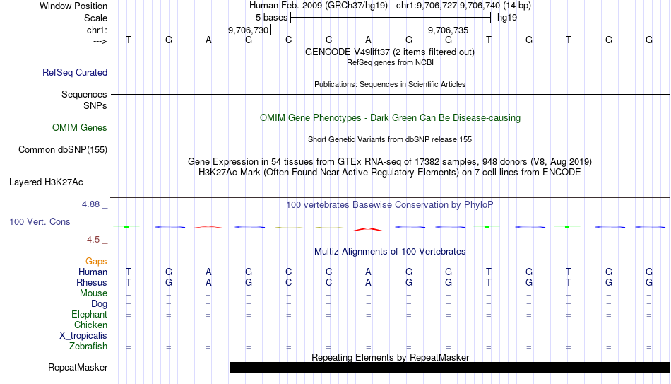Click GTEx Gene Expression track title
Screen dimensions: 671x384
(390, 161)
